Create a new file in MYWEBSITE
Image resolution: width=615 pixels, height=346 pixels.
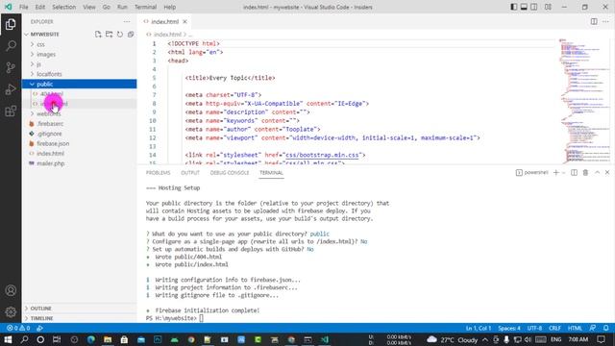pos(98,35)
